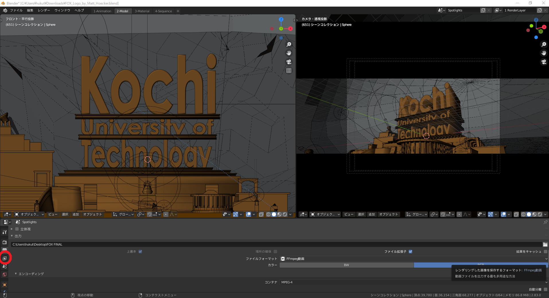
Task: Open the World properties tab (globe icon)
Action: click(5, 275)
